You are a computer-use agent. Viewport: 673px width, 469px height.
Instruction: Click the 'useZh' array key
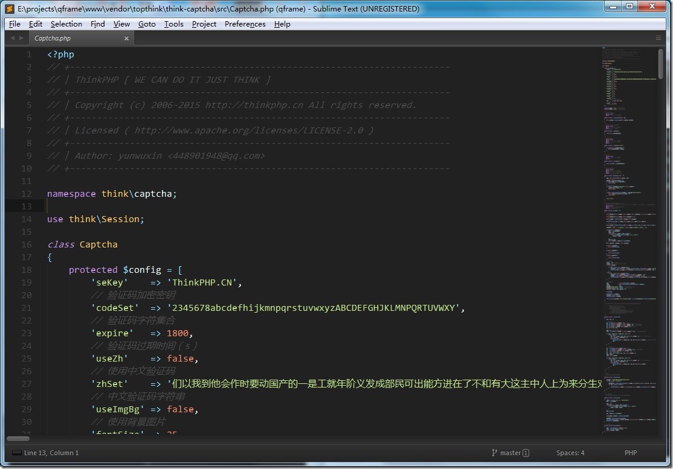coord(109,359)
